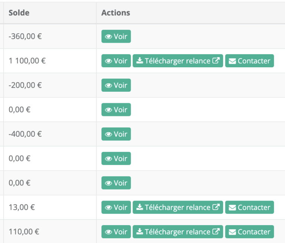This screenshot has height=243, width=285.
Task: Open Voir on the 1 100,00 € row
Action: coord(116,61)
